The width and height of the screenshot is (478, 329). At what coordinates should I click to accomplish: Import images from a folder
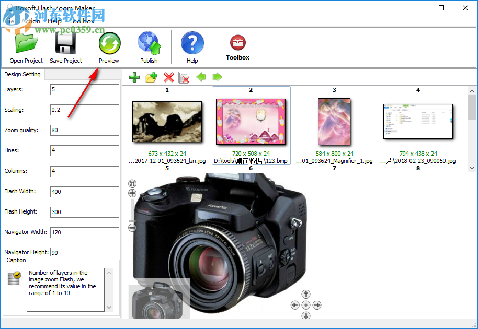coord(151,77)
